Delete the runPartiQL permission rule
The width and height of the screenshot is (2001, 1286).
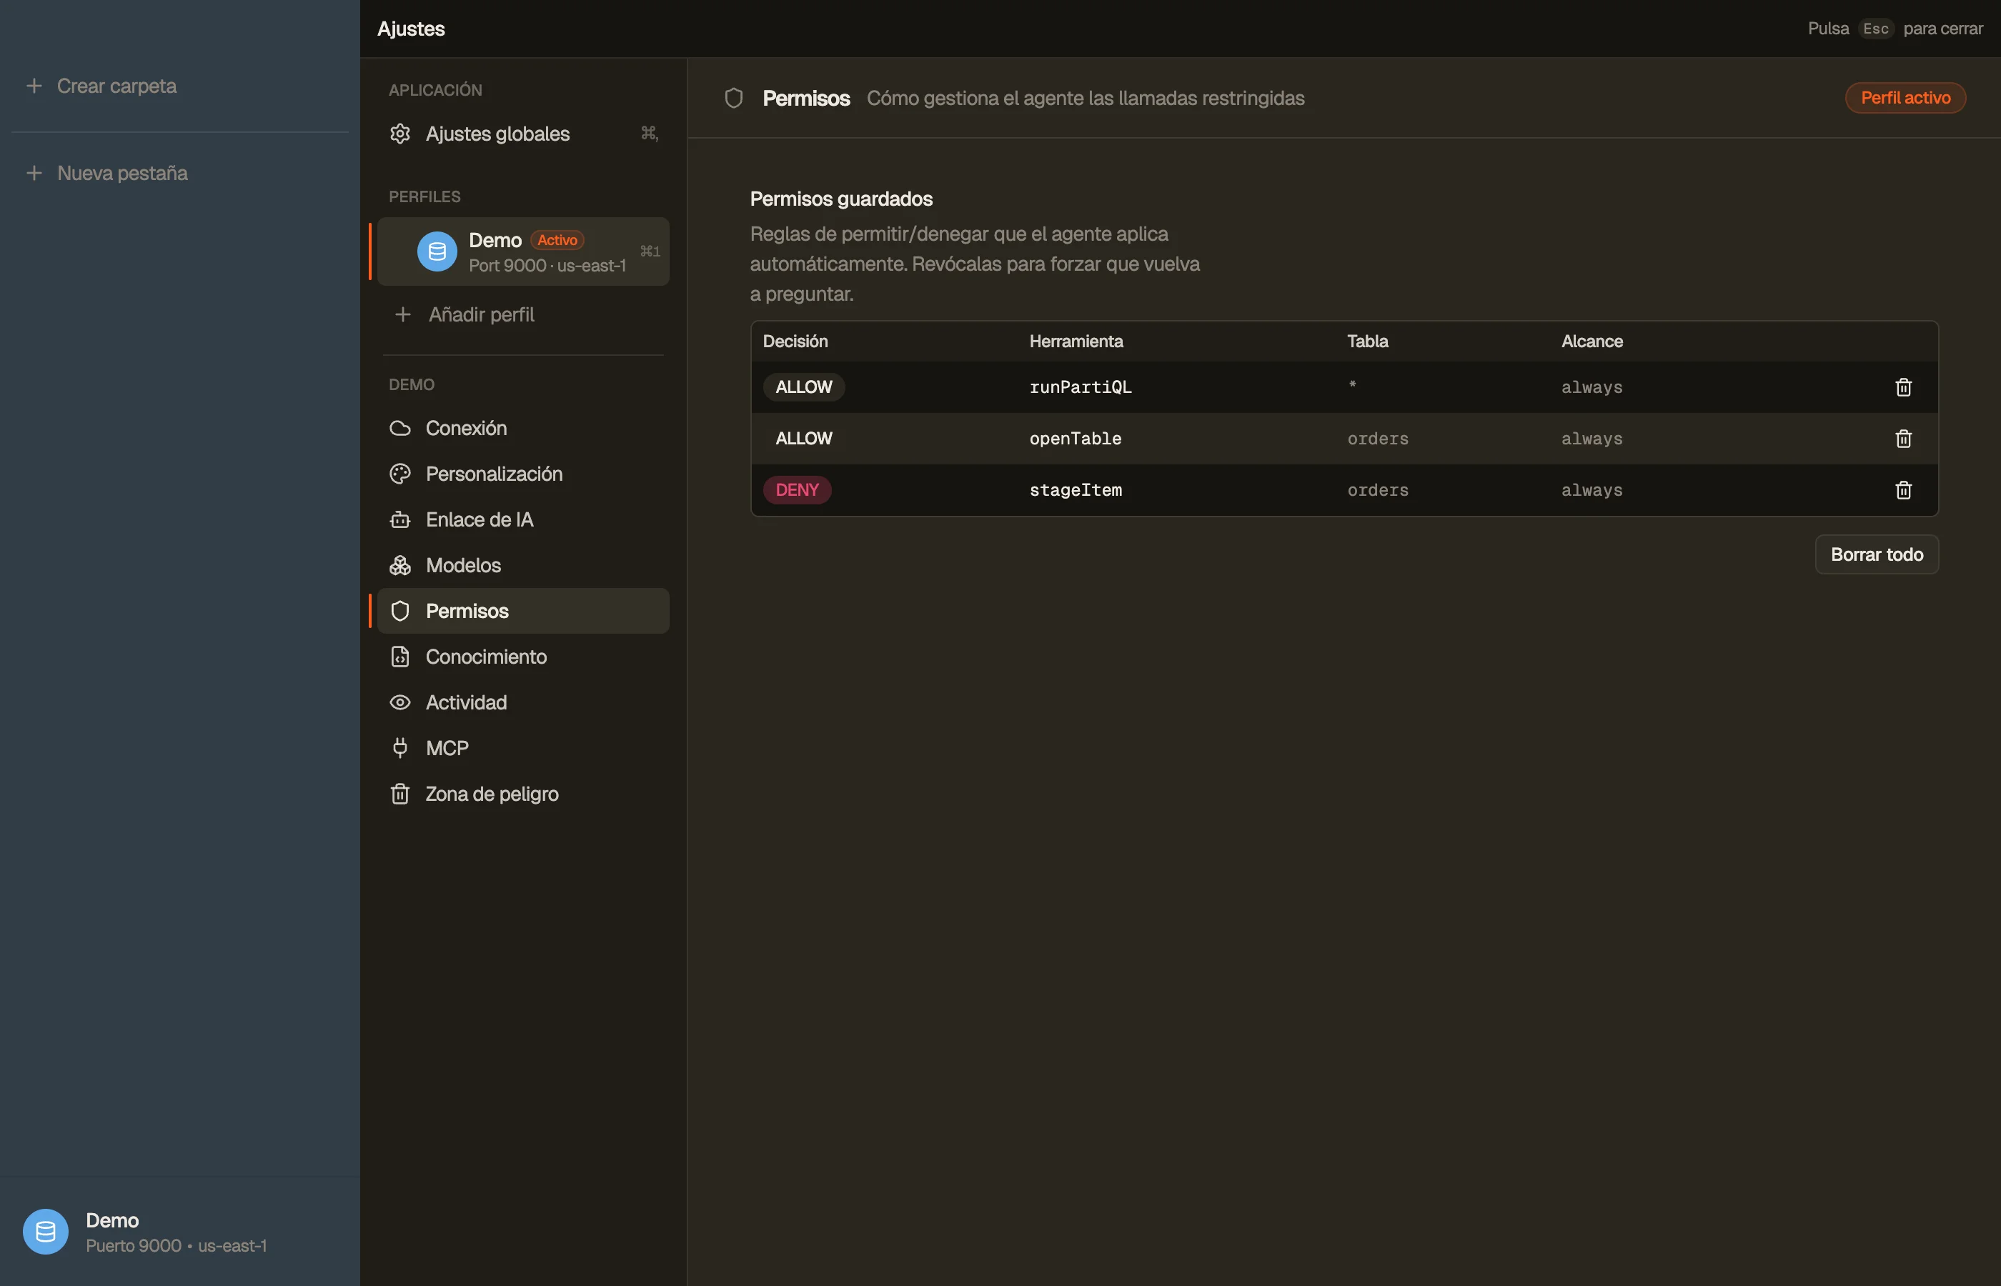(1903, 387)
